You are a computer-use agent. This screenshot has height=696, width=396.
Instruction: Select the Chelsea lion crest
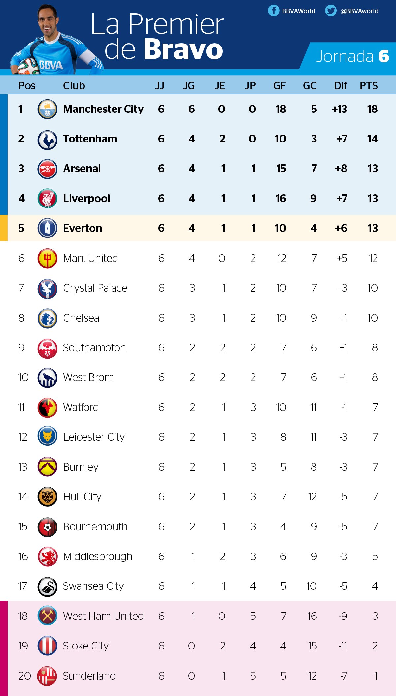48,318
